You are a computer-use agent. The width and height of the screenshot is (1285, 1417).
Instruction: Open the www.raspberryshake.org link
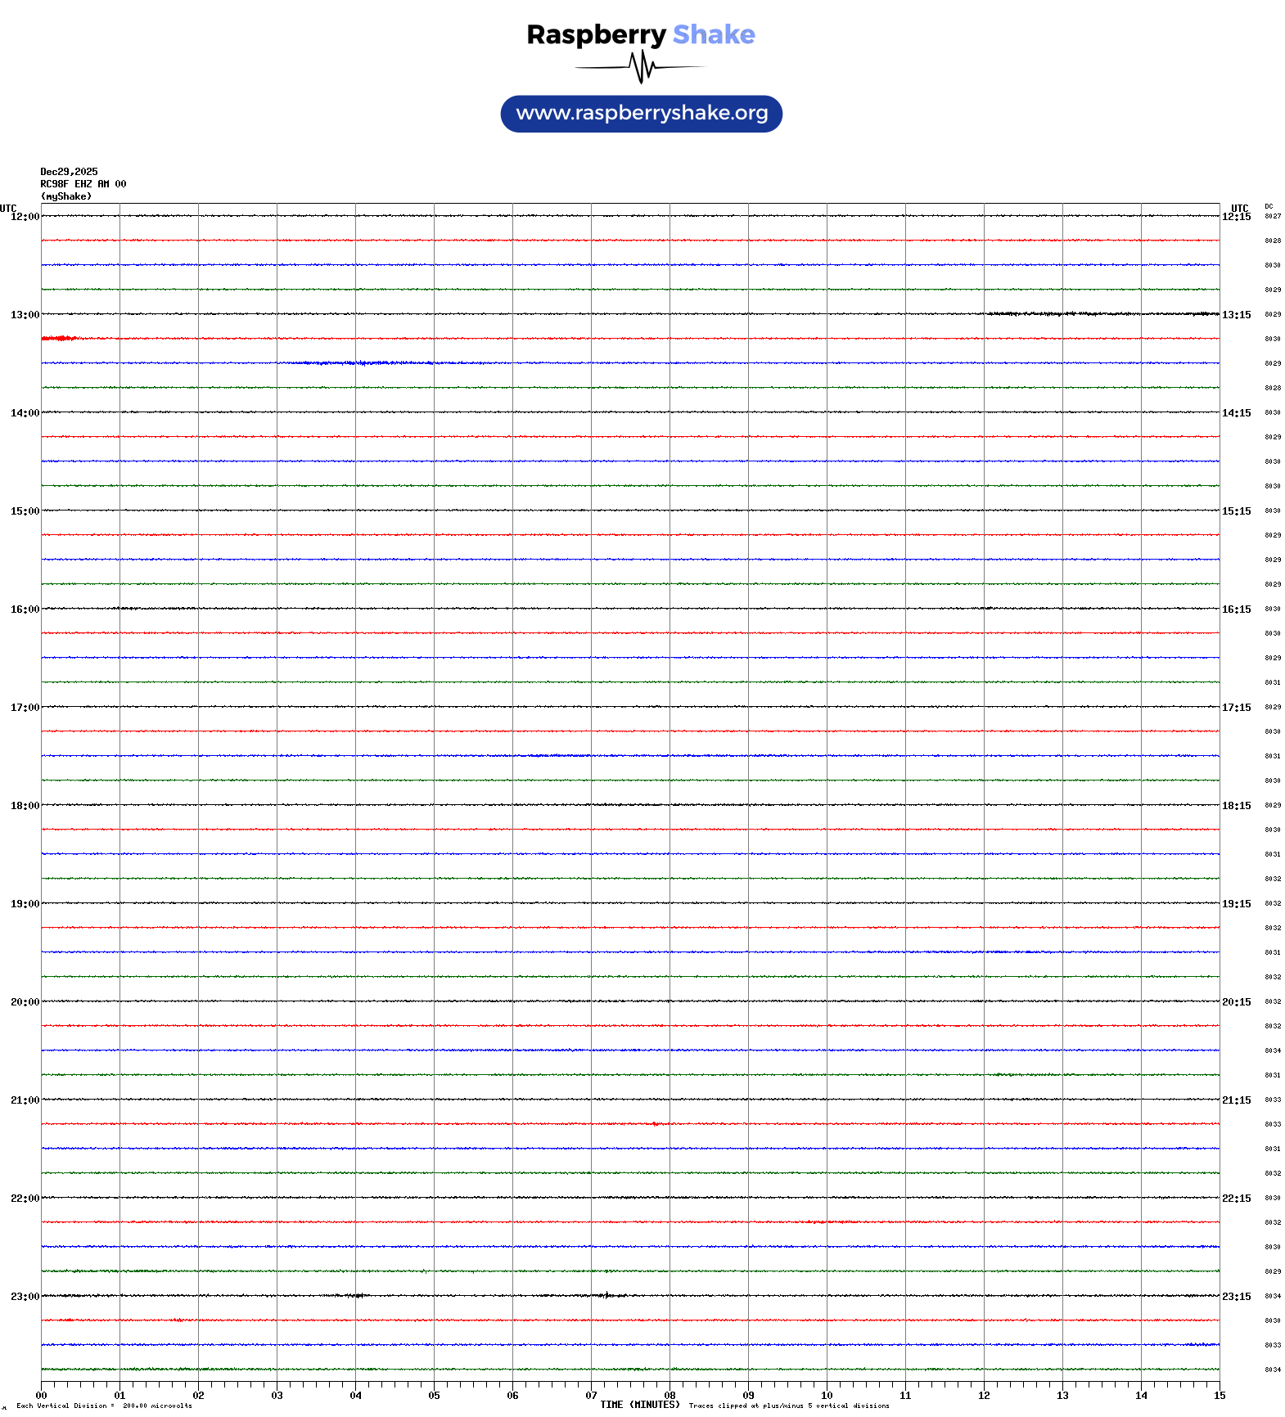coord(641,114)
